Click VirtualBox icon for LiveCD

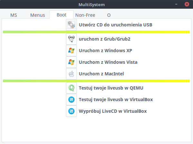pos(71,111)
